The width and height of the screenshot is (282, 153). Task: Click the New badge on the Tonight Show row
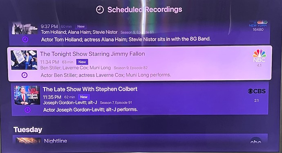(82, 62)
